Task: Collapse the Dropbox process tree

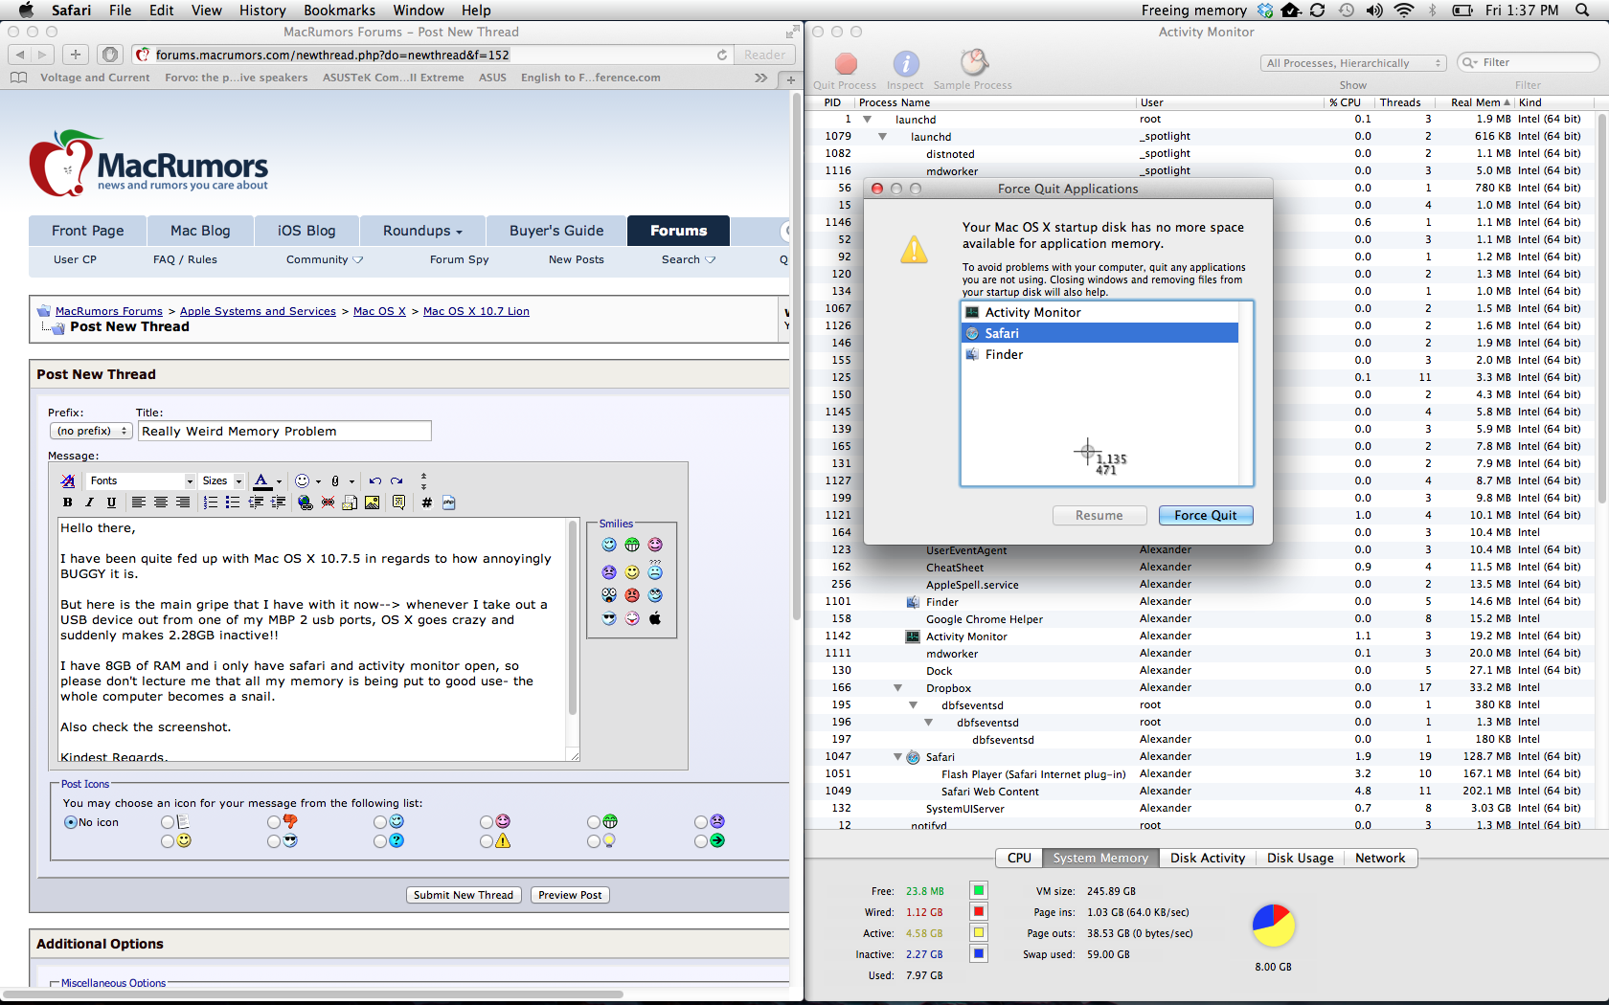Action: pyautogui.click(x=897, y=688)
